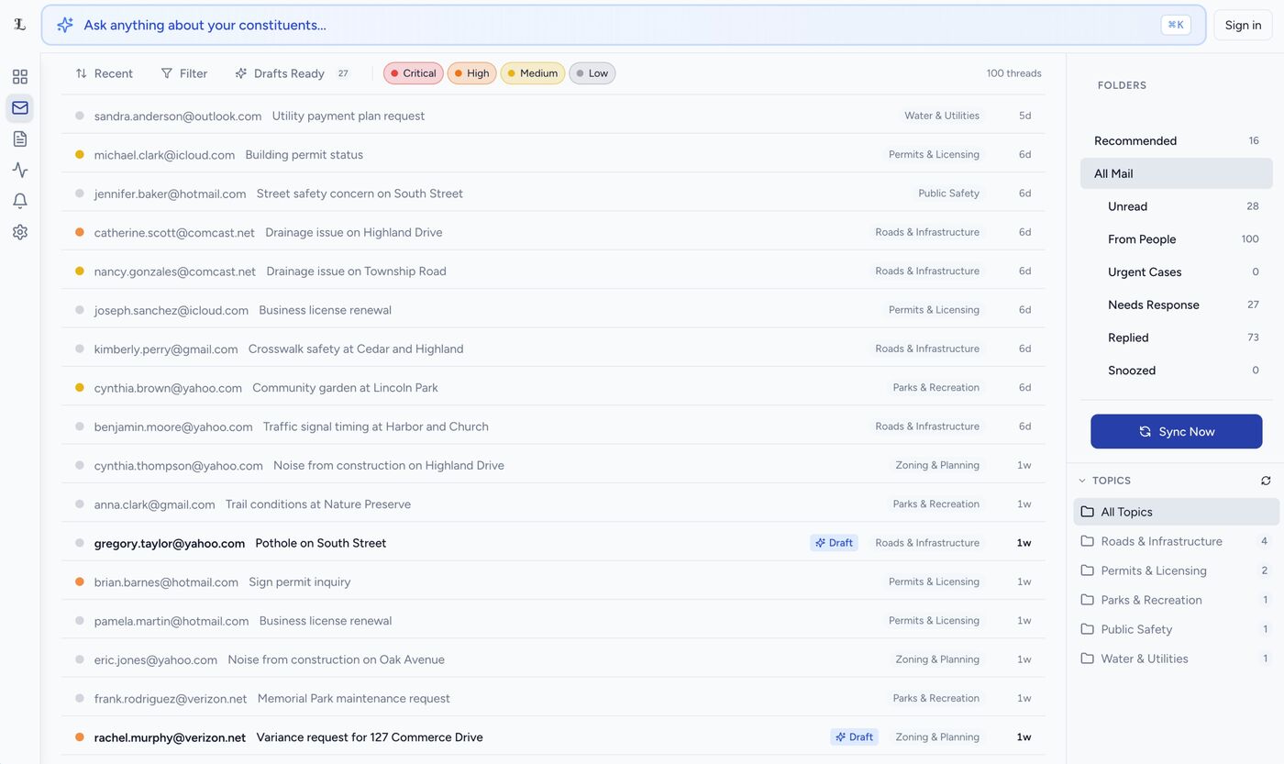Screen dimensions: 1284x764
Task: Click the Sign in button
Action: [x=1243, y=25]
